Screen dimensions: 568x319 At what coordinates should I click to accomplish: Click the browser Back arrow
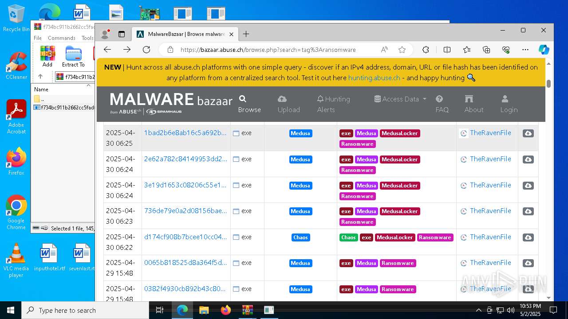coord(107,50)
